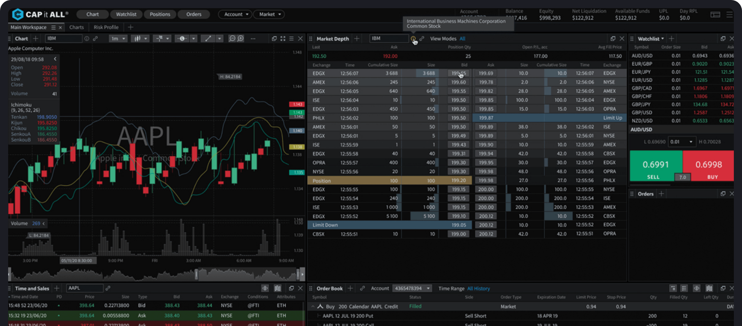This screenshot has height=326, width=742.
Task: Toggle the list view icon in Order Book
Action: tap(684, 288)
